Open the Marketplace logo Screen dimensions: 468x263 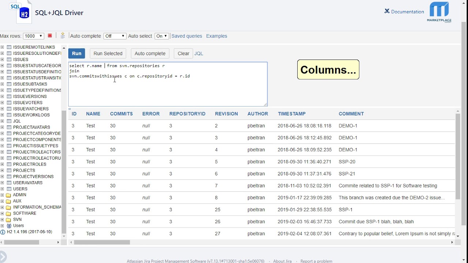point(439,12)
